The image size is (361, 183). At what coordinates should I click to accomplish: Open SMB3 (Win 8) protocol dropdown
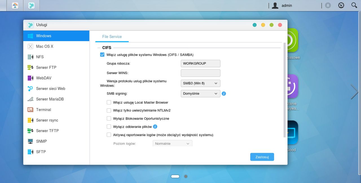tap(201, 83)
